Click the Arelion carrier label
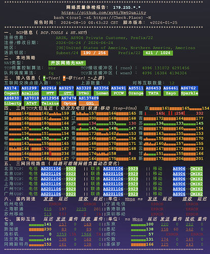The width and height of the screenshot is (210, 254). pyautogui.click(x=30, y=93)
